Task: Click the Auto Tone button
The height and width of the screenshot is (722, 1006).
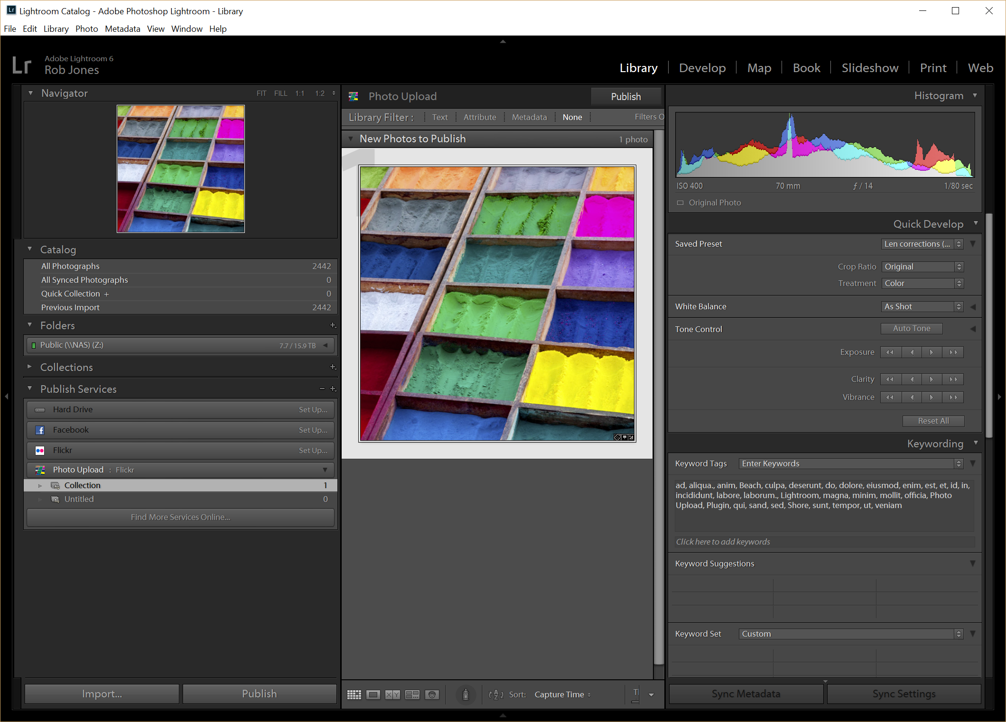Action: coord(911,328)
